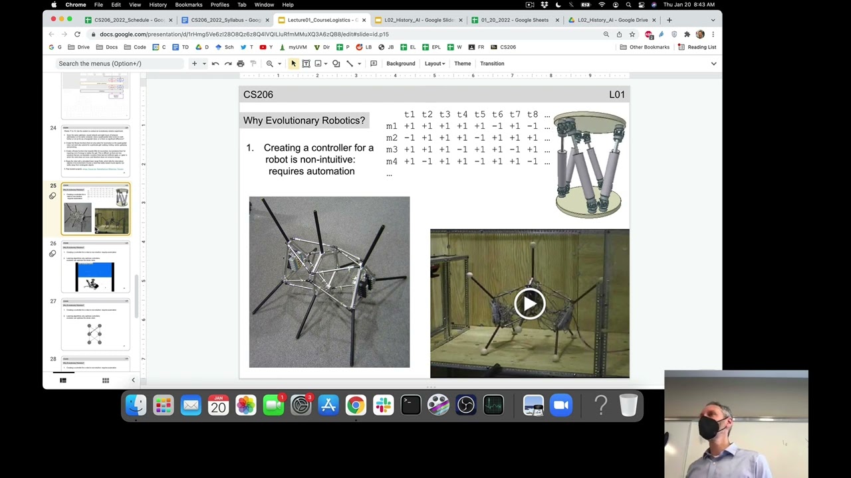Switch to L02_History_AI Google Slides tab

pos(419,20)
